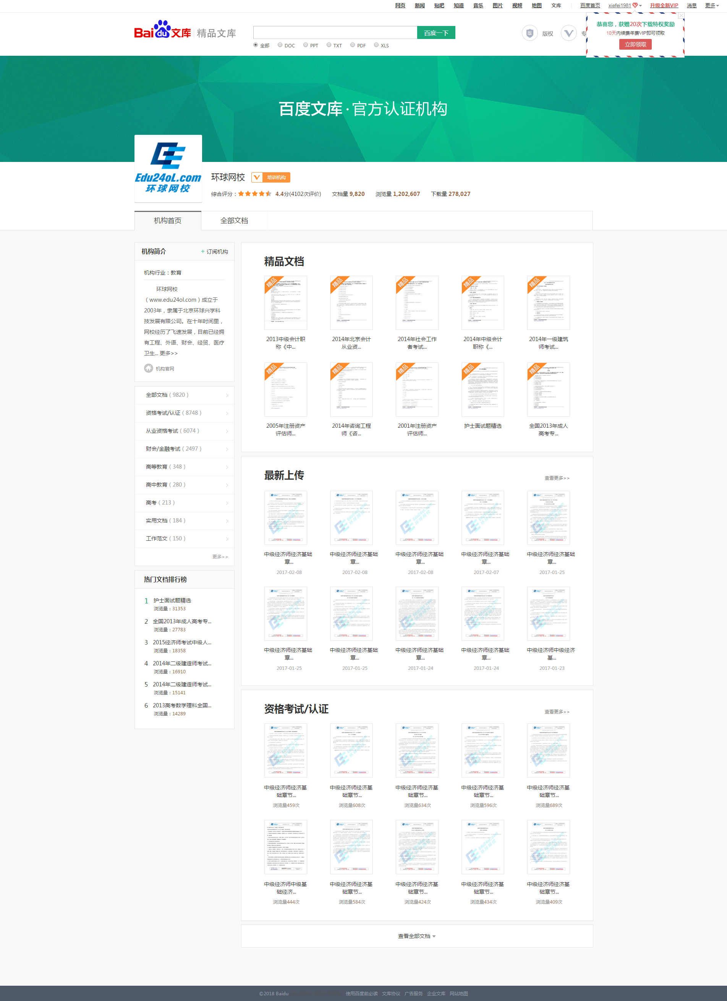Click 使用百度前必读 footer link

(x=361, y=993)
